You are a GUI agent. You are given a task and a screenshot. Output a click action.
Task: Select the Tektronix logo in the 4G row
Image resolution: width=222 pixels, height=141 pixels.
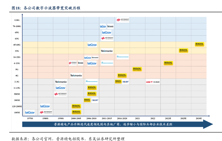click(x=76, y=76)
